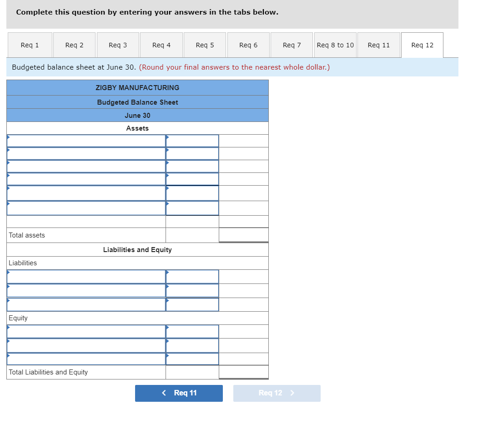Click the Total Liabilities and Equity label
Screen dimensions: 483x445
[48, 372]
